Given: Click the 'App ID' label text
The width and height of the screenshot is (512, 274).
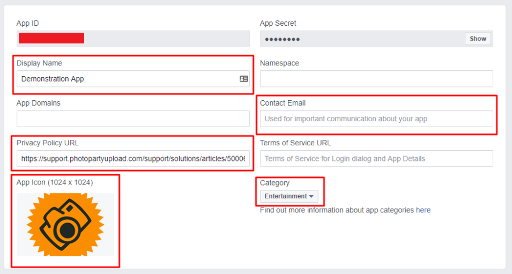Looking at the screenshot, I should (28, 23).
